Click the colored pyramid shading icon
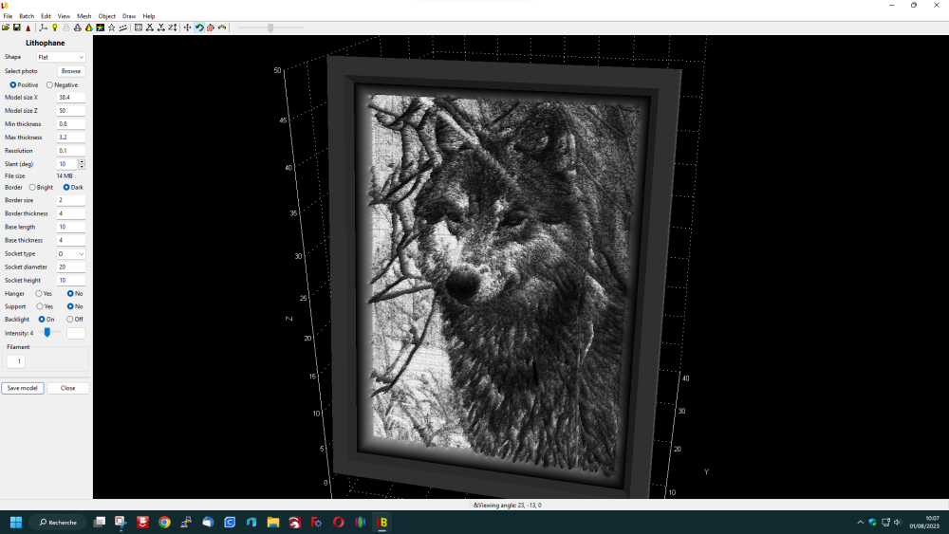This screenshot has width=949, height=534. [89, 28]
